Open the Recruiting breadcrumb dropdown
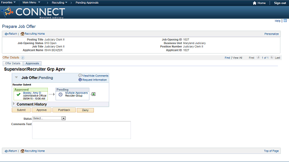The height and width of the screenshot is (162, 289). tap(59, 3)
